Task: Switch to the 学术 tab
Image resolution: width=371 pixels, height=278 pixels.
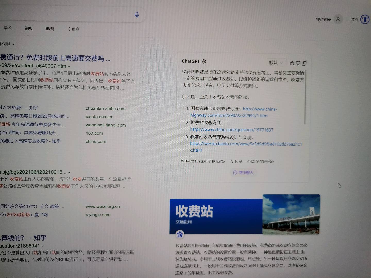Action: (x=8, y=28)
